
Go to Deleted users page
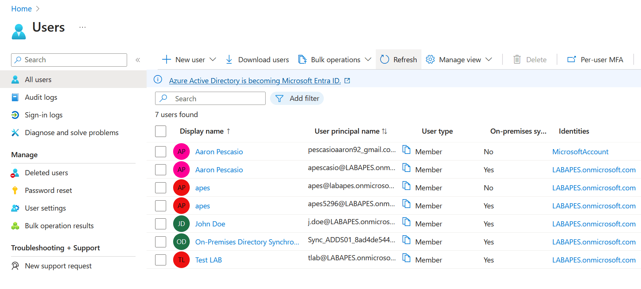[46, 173]
